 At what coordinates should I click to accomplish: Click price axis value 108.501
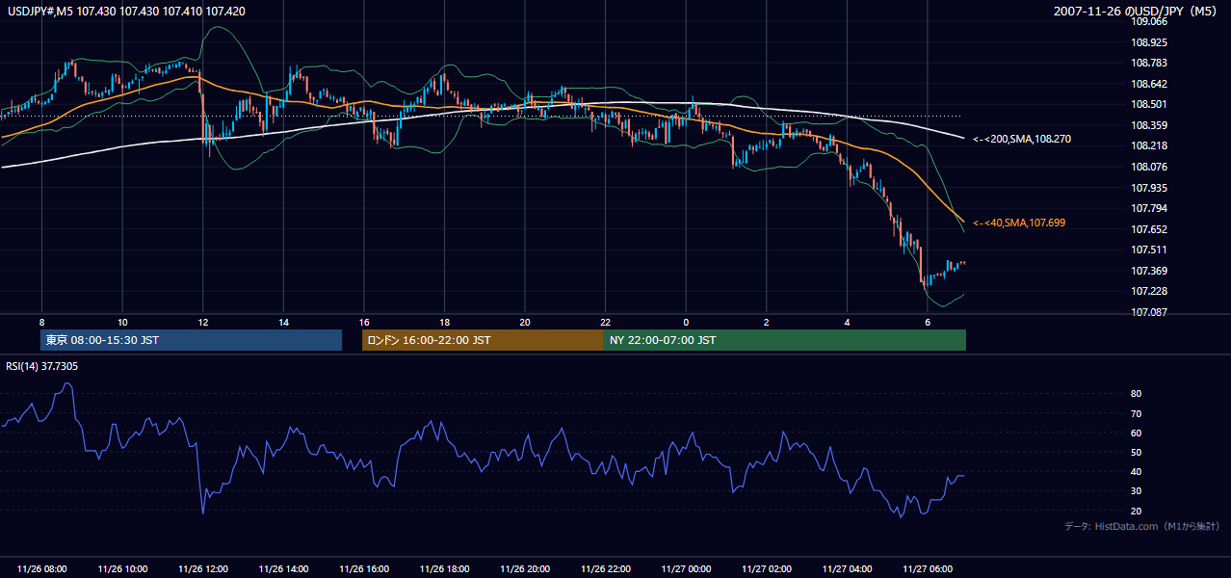1149,105
